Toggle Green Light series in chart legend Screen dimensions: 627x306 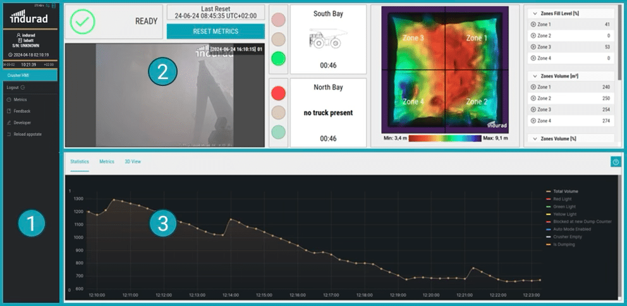(560, 207)
